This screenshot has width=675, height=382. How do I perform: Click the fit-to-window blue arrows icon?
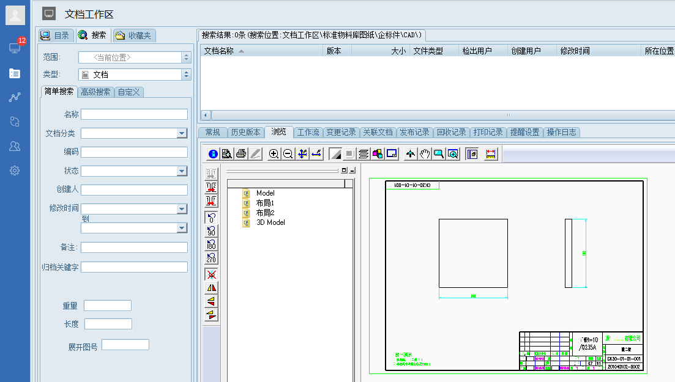(x=303, y=154)
